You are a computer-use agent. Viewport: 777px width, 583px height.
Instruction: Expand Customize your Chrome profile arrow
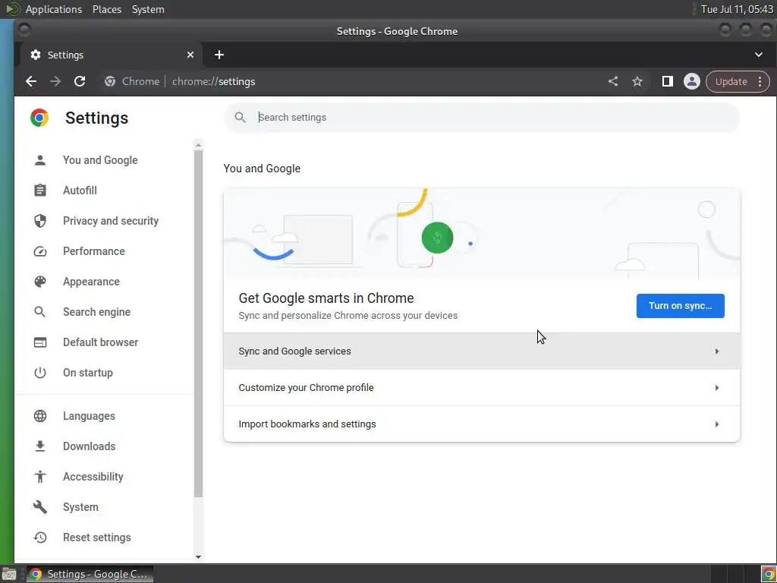tap(716, 388)
